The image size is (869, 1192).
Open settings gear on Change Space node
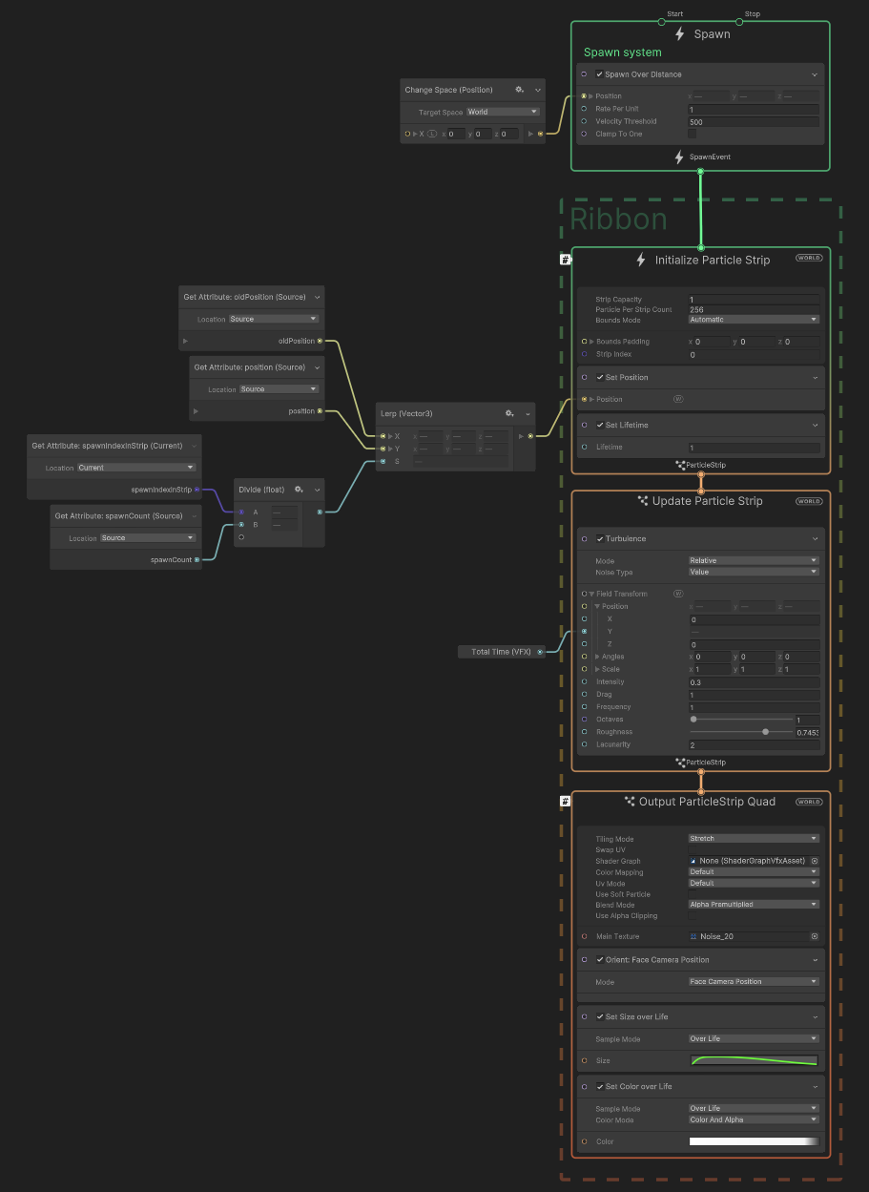point(519,90)
